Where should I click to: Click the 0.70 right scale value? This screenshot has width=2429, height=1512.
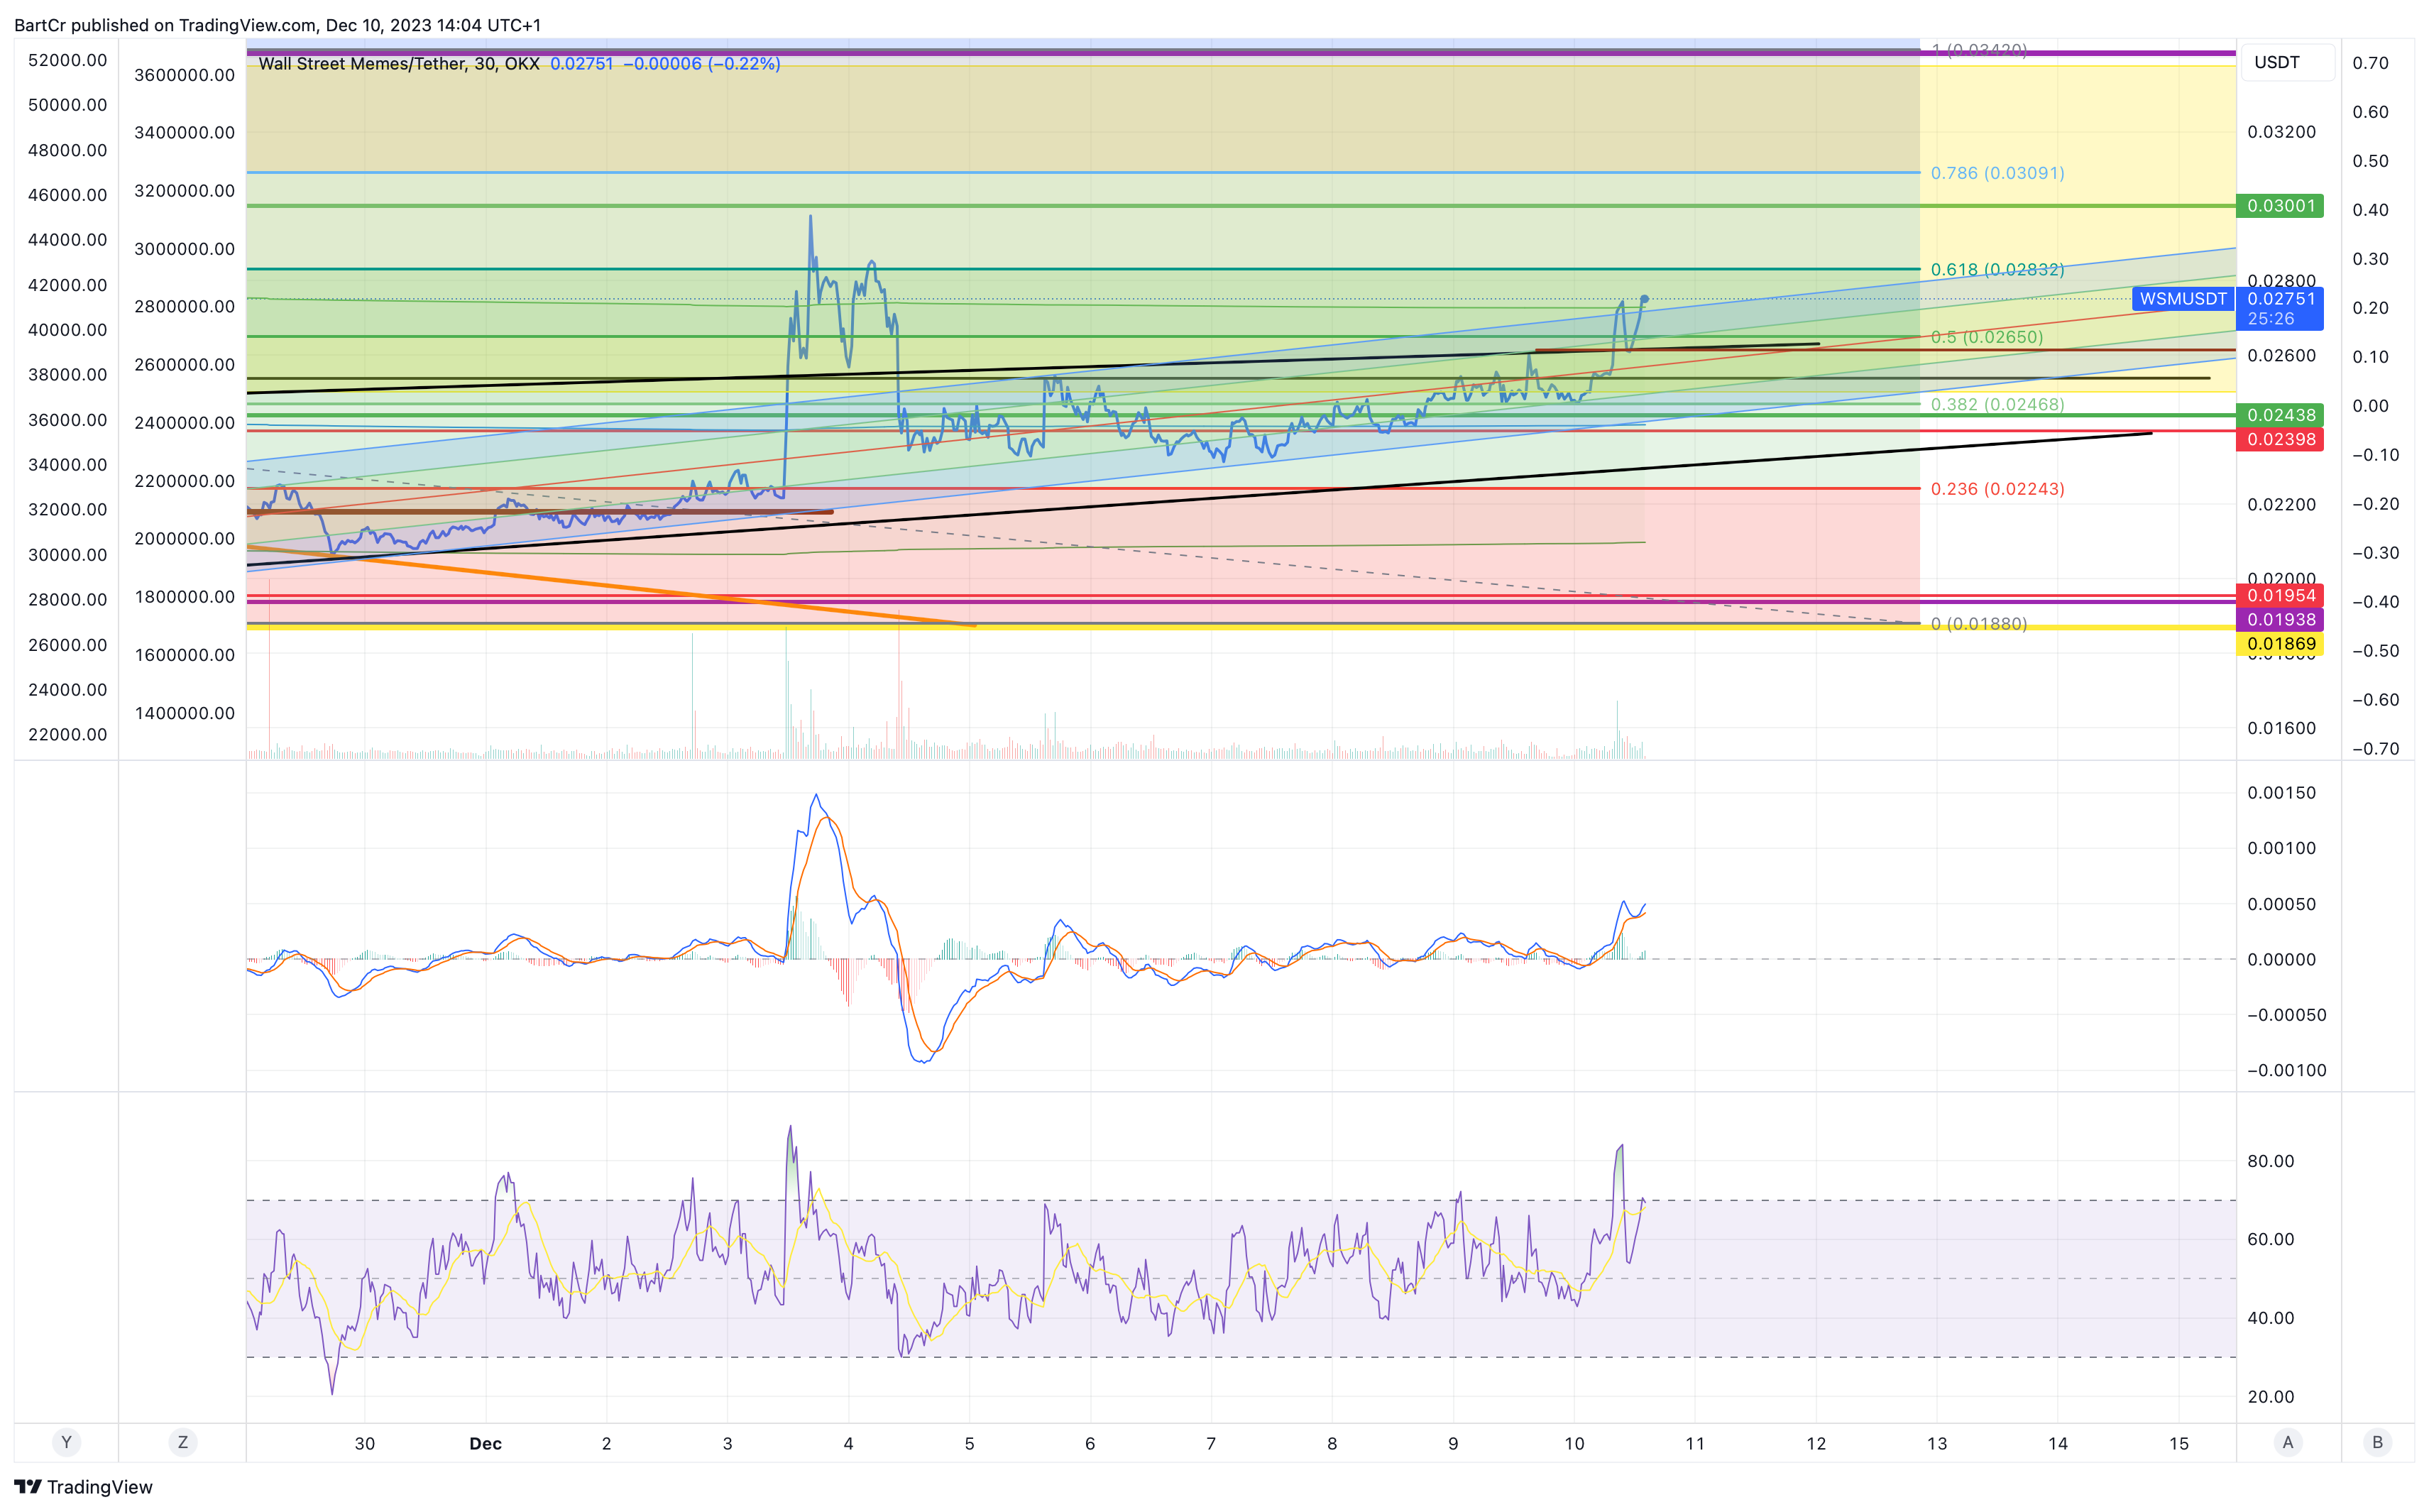(x=2370, y=63)
